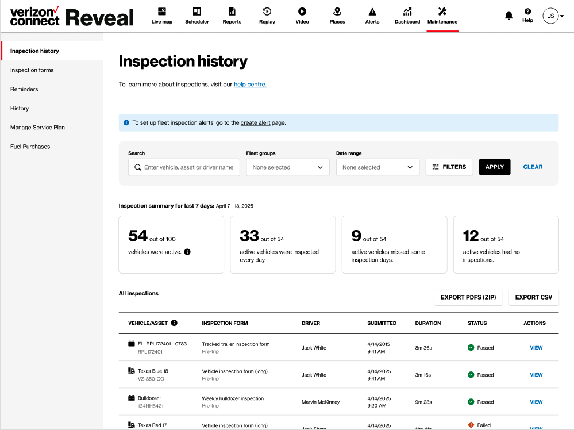The height and width of the screenshot is (430, 574).
Task: Open the Places pin icon
Action: tap(337, 11)
